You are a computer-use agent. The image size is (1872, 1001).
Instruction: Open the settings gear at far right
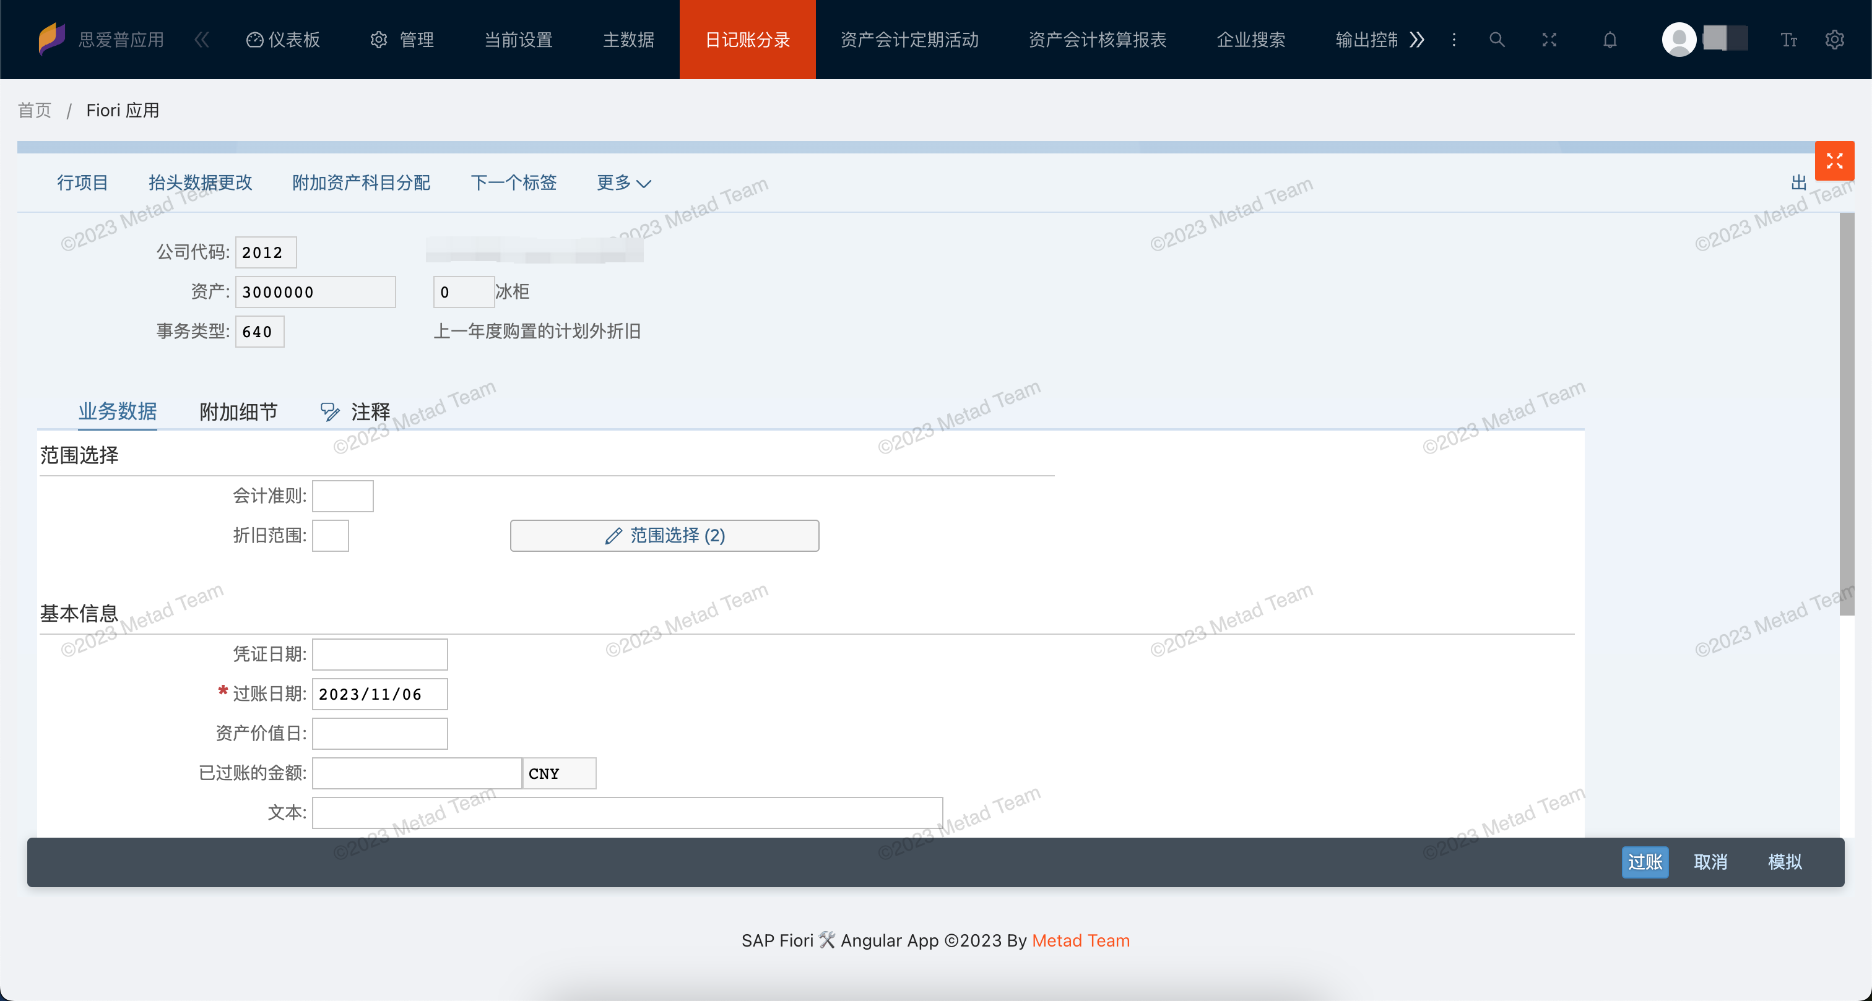[x=1834, y=39]
